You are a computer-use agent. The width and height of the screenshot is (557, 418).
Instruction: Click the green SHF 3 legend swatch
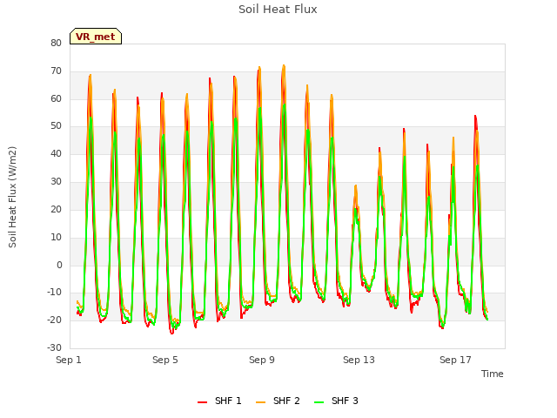[x=319, y=401]
